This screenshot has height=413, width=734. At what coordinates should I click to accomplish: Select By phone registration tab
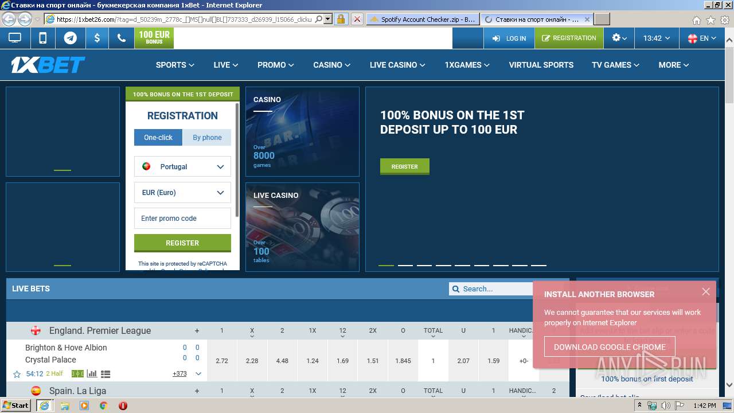pyautogui.click(x=207, y=138)
